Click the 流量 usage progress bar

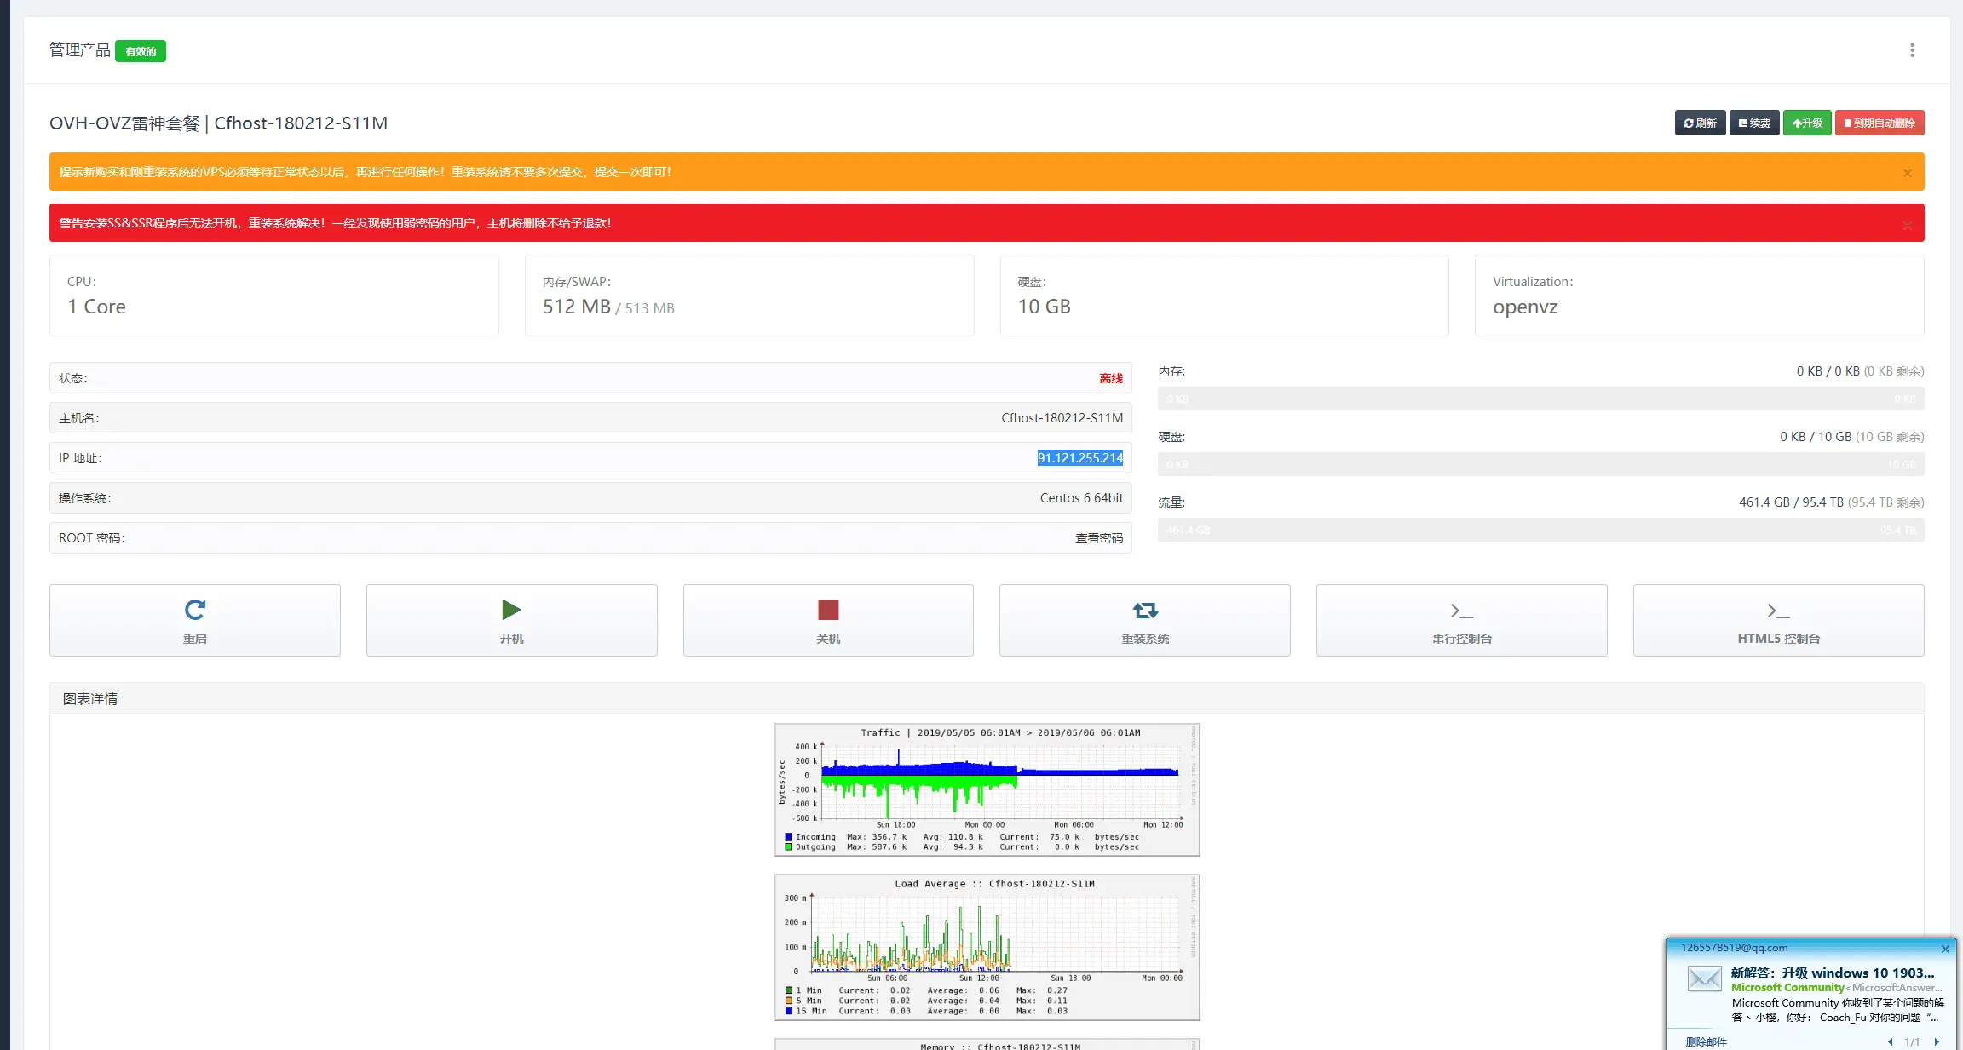pos(1540,530)
